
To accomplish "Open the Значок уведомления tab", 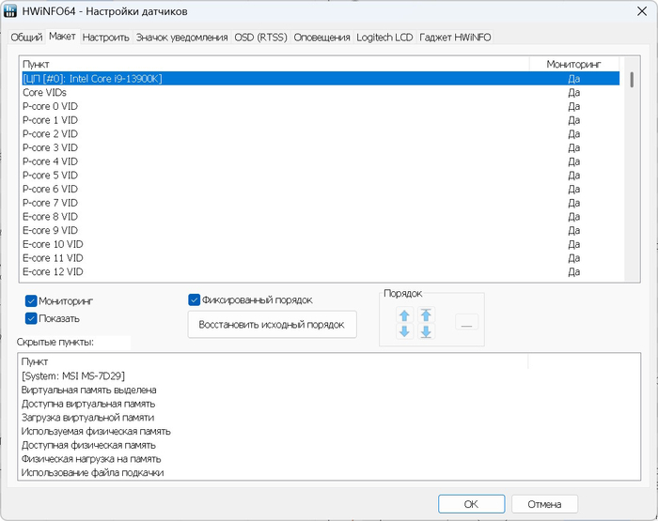I will point(181,38).
